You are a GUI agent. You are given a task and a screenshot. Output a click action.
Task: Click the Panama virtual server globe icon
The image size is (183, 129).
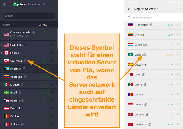(x=23, y=100)
